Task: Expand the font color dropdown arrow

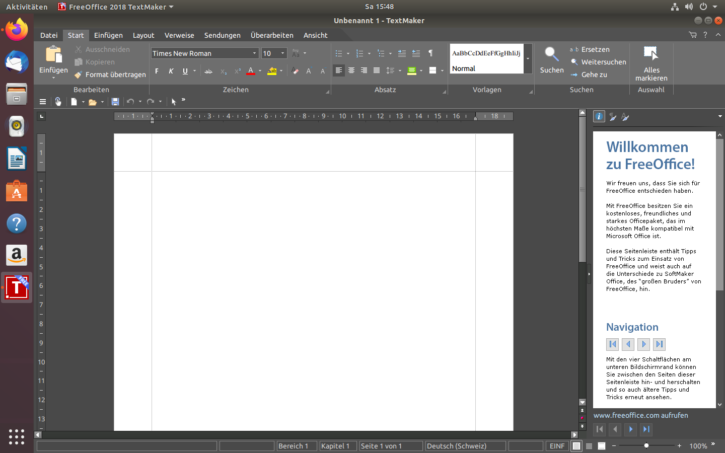Action: pos(260,71)
